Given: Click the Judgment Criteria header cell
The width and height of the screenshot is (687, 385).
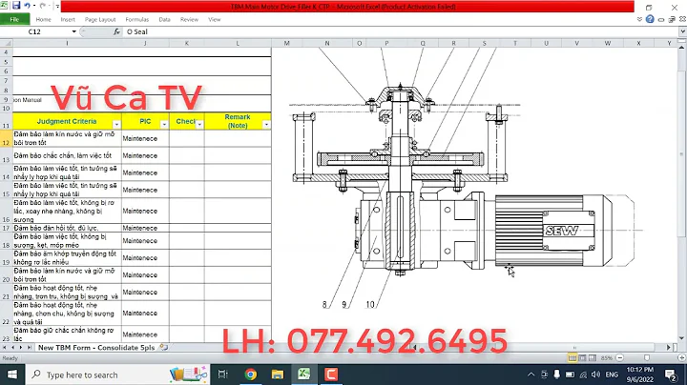Looking at the screenshot, I should click(x=67, y=121).
